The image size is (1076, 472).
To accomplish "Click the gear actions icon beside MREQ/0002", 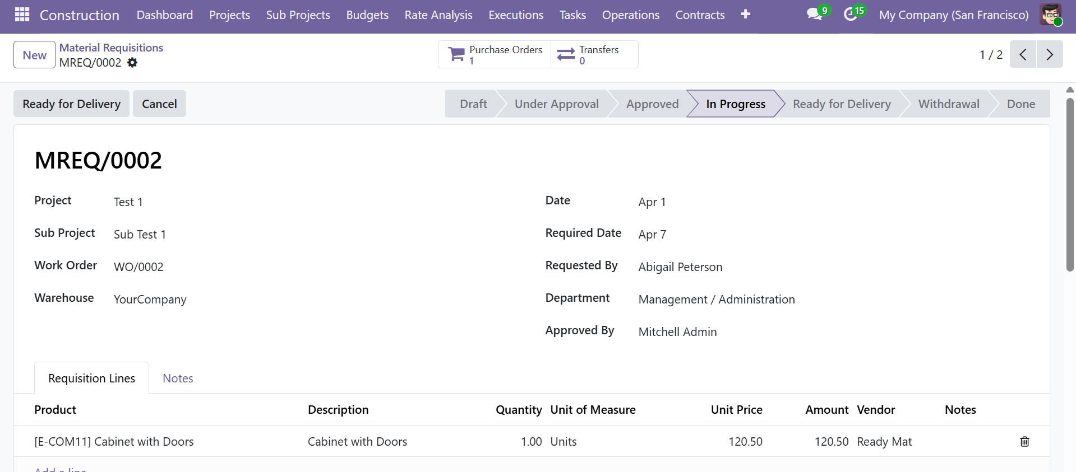I will coord(132,63).
